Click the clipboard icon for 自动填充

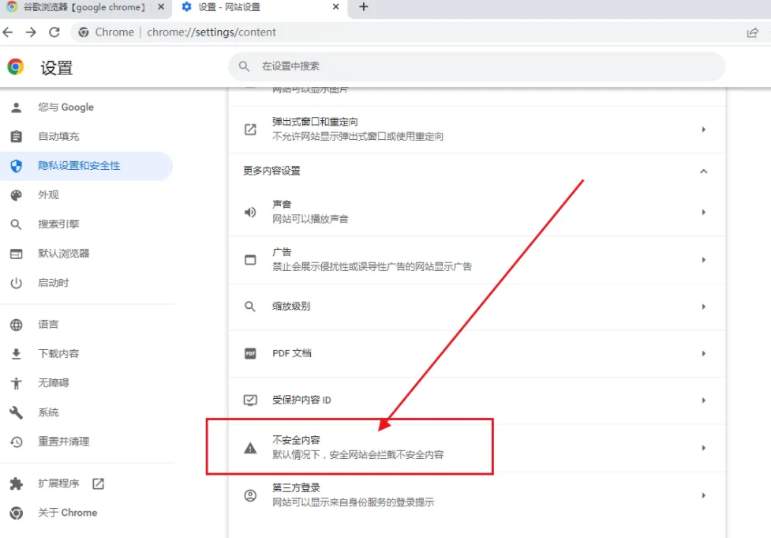(x=17, y=137)
